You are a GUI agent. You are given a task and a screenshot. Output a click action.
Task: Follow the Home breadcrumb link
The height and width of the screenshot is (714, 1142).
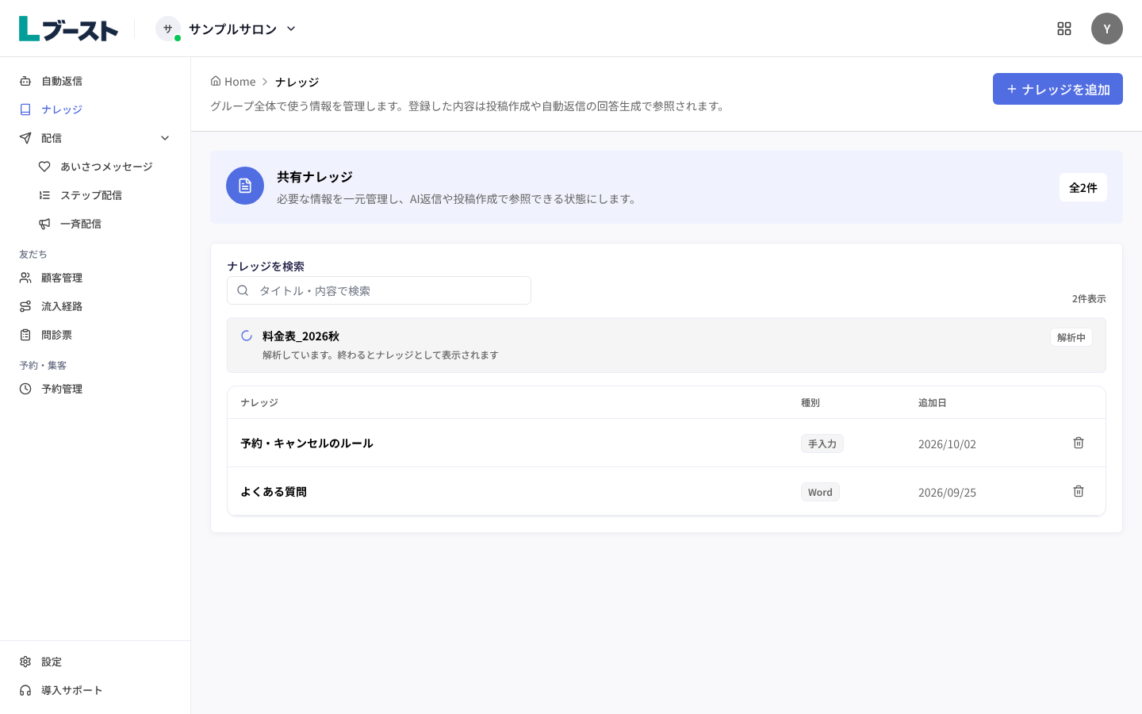point(233,82)
